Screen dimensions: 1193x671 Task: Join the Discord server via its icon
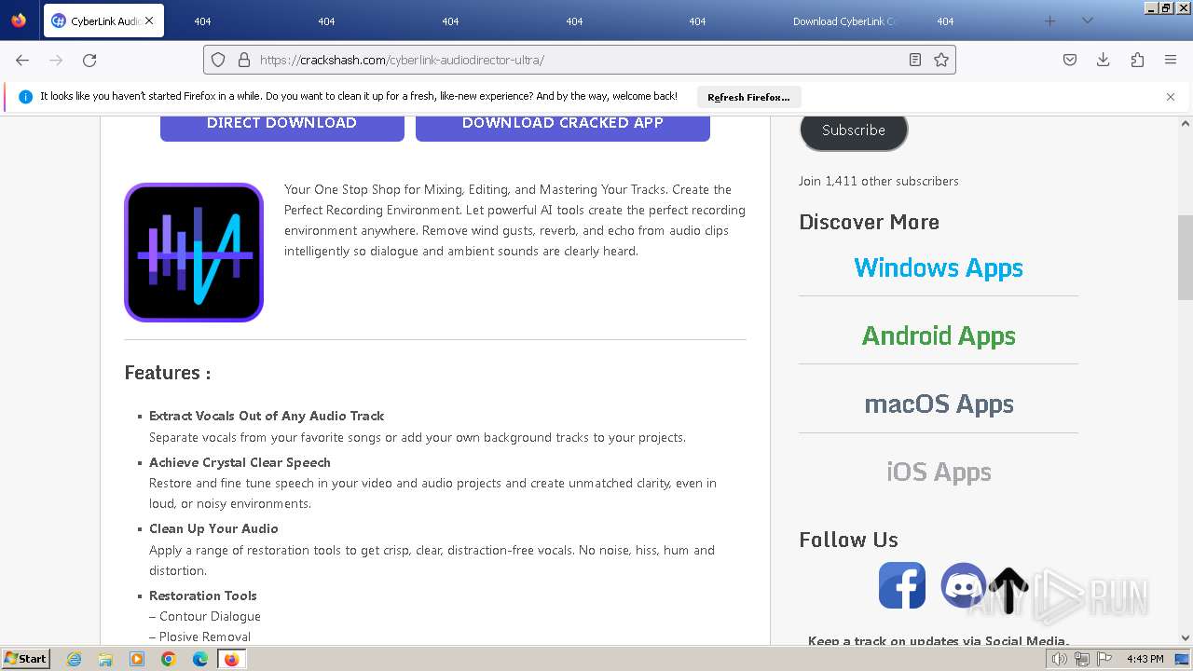pos(963,585)
